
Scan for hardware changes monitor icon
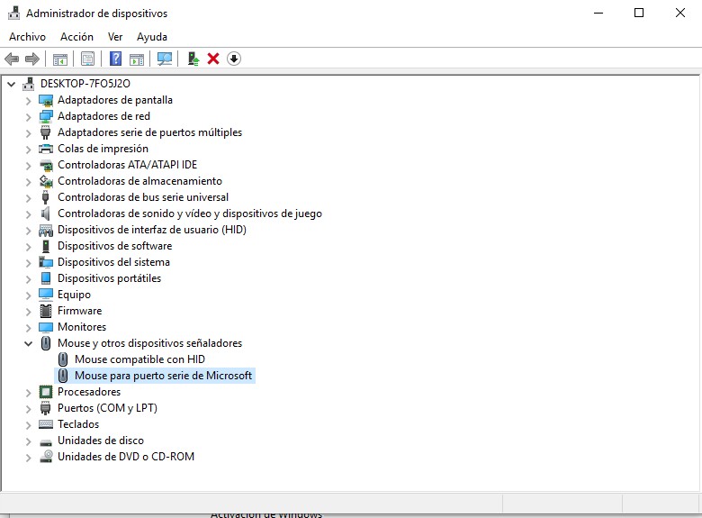(x=165, y=59)
